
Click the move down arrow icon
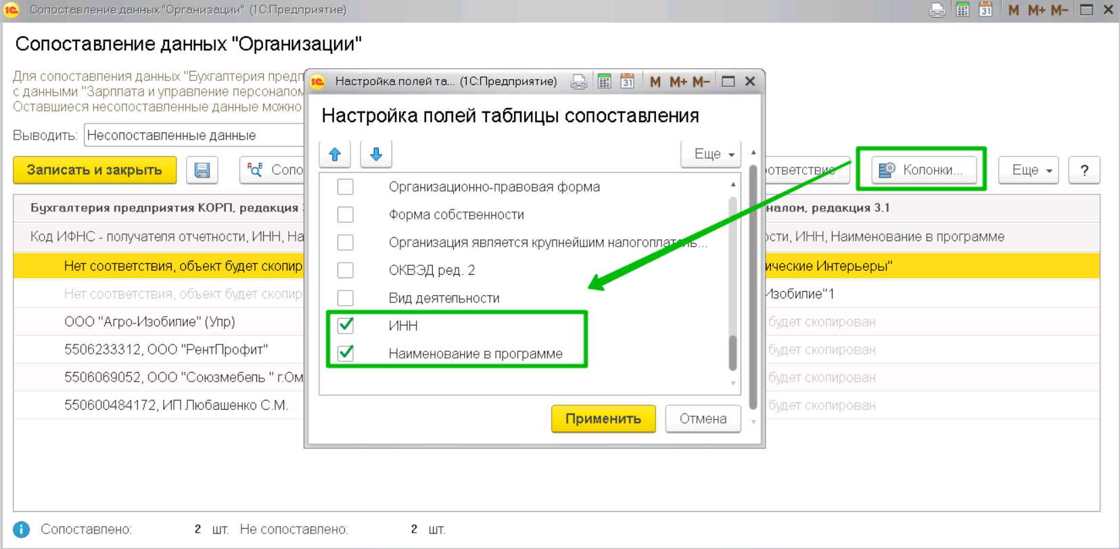tap(376, 155)
